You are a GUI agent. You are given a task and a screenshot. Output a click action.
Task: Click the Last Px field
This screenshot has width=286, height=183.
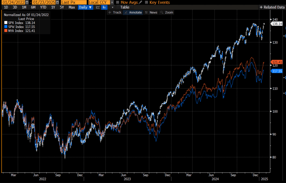click(74, 2)
